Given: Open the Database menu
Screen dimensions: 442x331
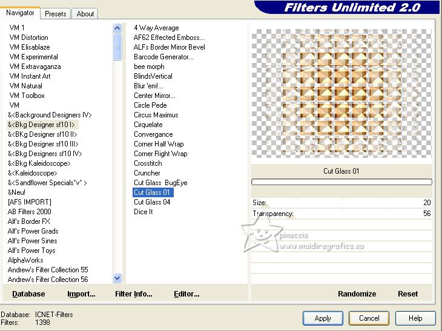Looking at the screenshot, I should (x=28, y=294).
